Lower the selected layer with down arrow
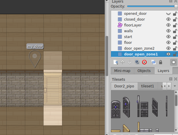The image size is (178, 135). click(130, 62)
